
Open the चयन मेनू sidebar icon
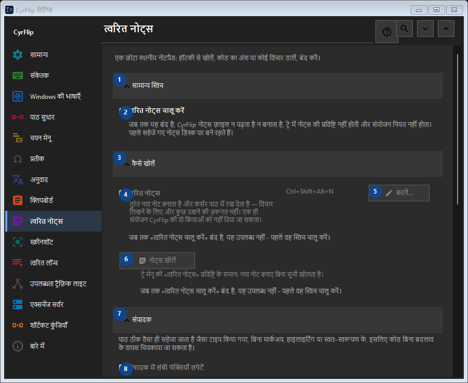18,138
